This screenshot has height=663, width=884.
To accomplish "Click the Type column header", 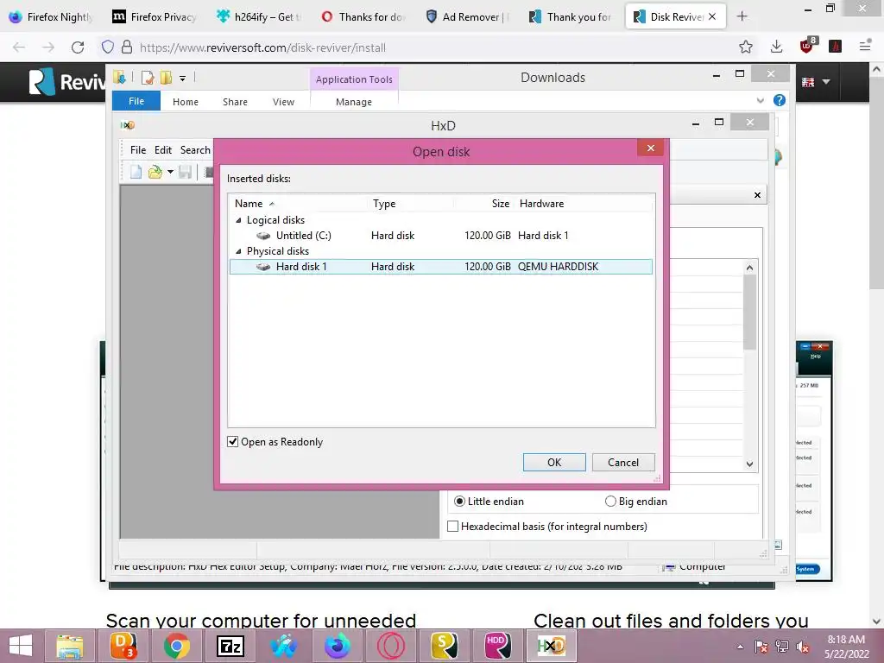I will coord(384,204).
